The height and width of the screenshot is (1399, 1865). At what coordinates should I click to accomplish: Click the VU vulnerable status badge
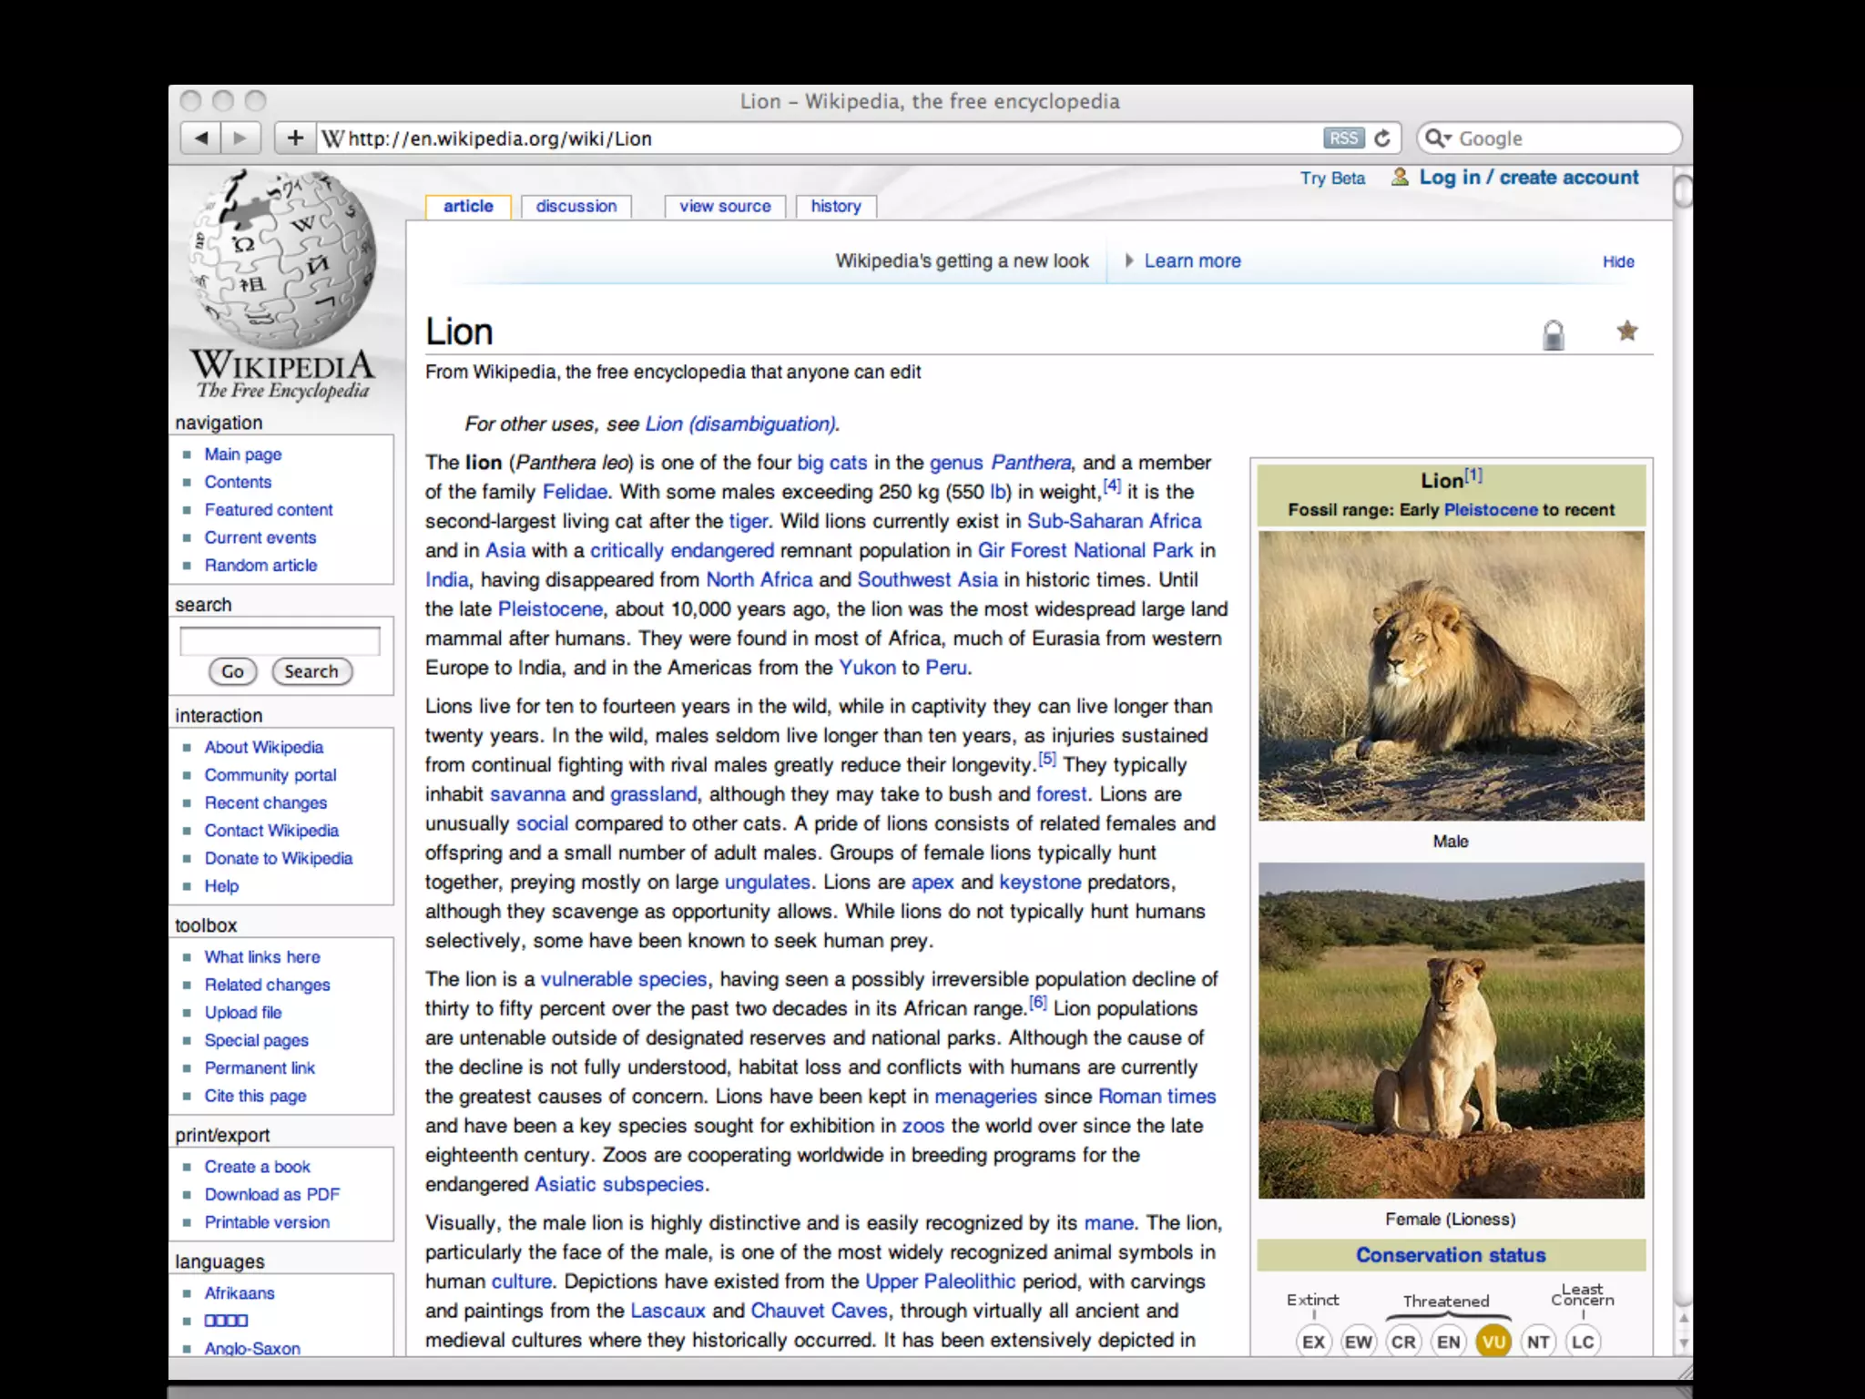click(x=1493, y=1342)
